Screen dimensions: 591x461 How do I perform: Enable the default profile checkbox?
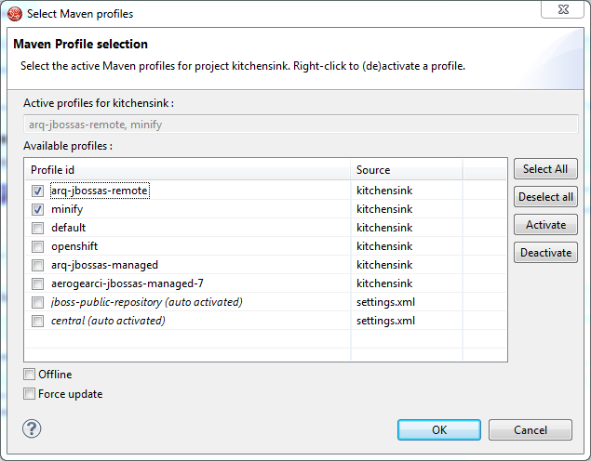click(x=38, y=228)
